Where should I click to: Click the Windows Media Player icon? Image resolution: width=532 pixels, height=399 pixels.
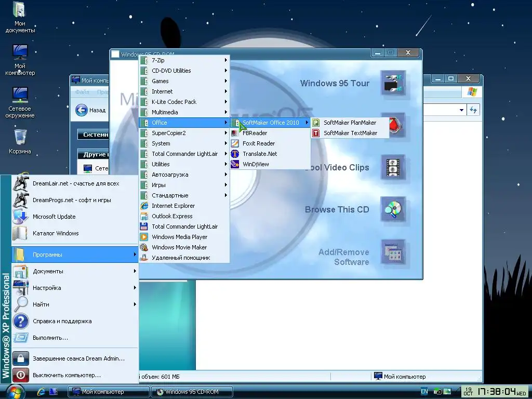tap(144, 237)
